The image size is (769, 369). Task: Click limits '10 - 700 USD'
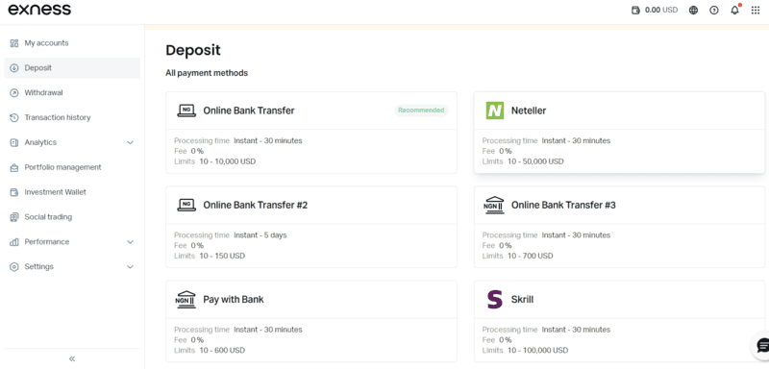[x=531, y=256]
